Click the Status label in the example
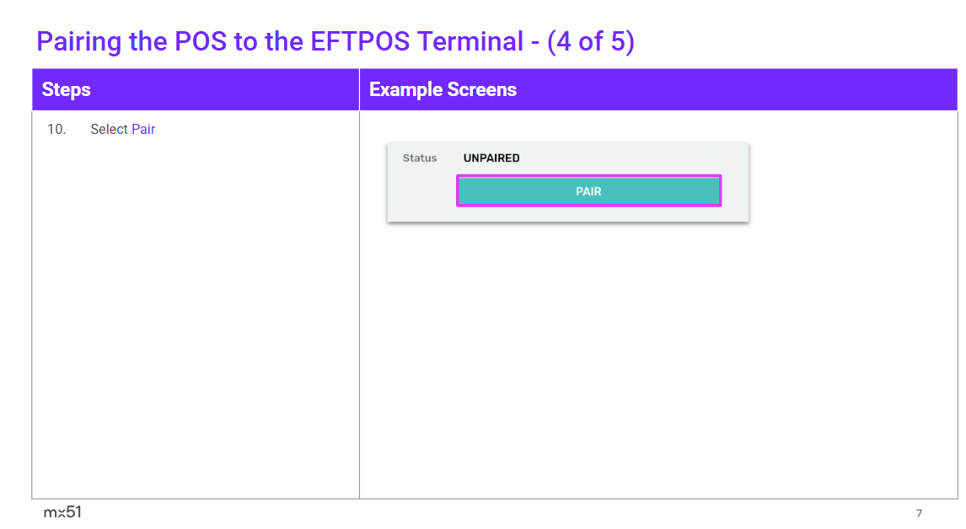Image resolution: width=966 pixels, height=529 pixels. [x=420, y=158]
